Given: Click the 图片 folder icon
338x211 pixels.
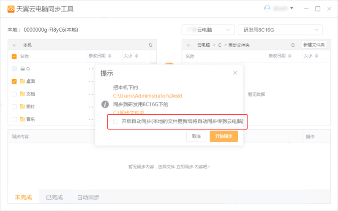Looking at the screenshot, I should click(23, 106).
